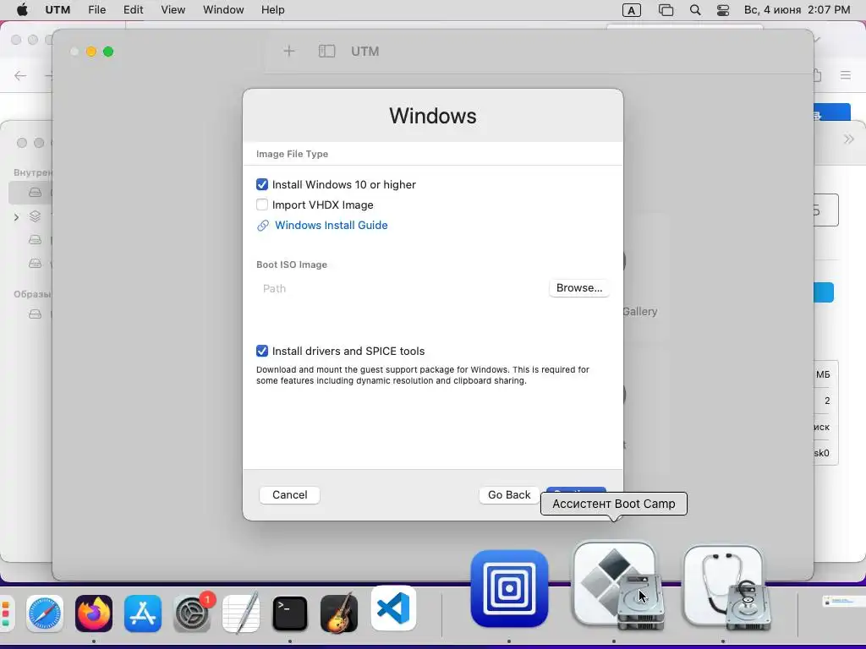Click the browser back arrow behind UTM
Image resolution: width=866 pixels, height=649 pixels.
(x=20, y=75)
